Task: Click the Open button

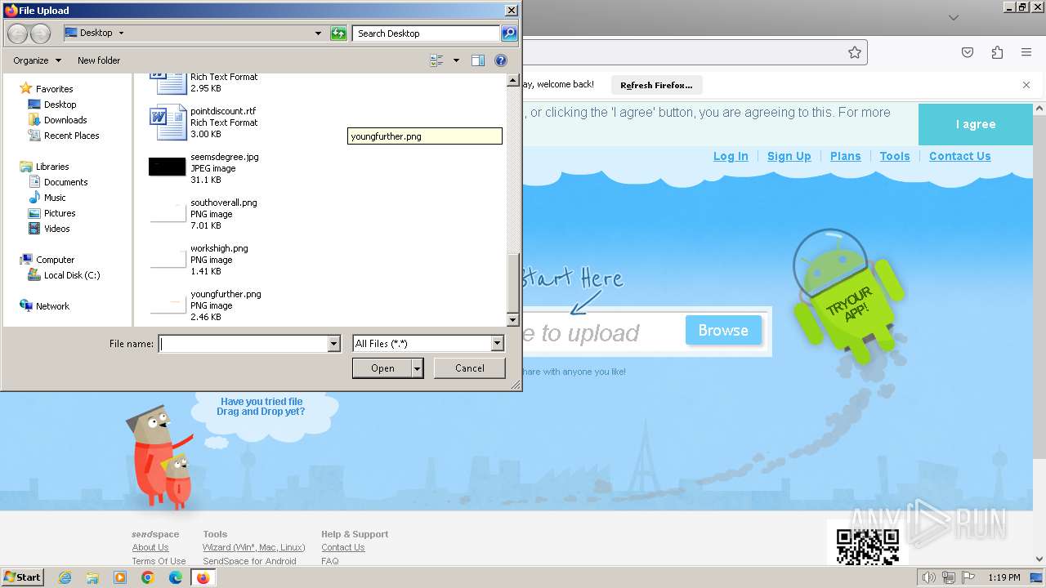Action: pos(382,368)
